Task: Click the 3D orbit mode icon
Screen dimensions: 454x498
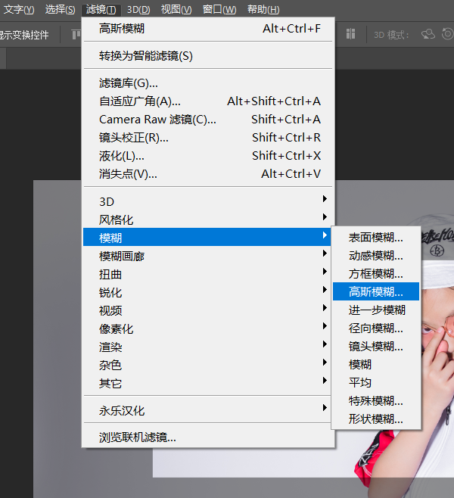Action: [x=428, y=34]
